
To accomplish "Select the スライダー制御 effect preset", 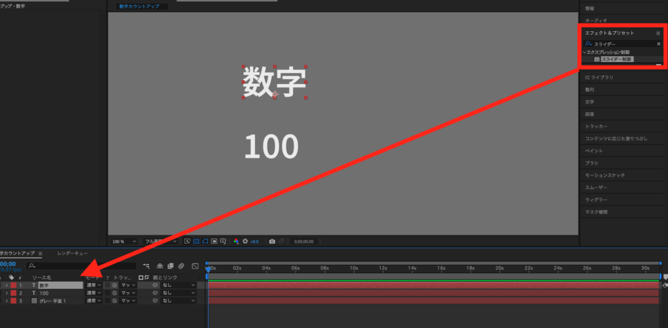I will coord(616,59).
